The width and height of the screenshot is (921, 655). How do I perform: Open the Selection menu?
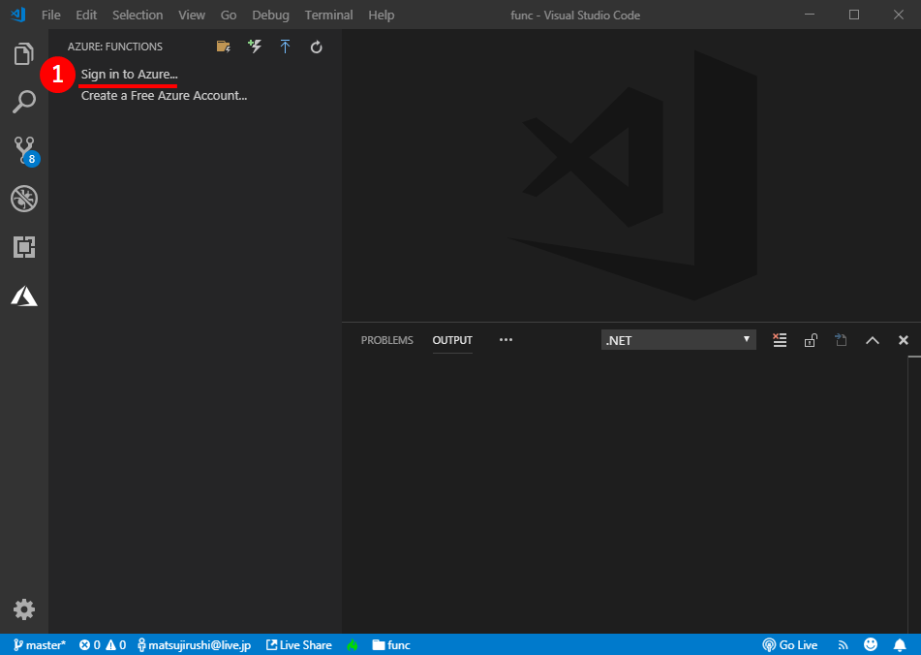pos(138,16)
